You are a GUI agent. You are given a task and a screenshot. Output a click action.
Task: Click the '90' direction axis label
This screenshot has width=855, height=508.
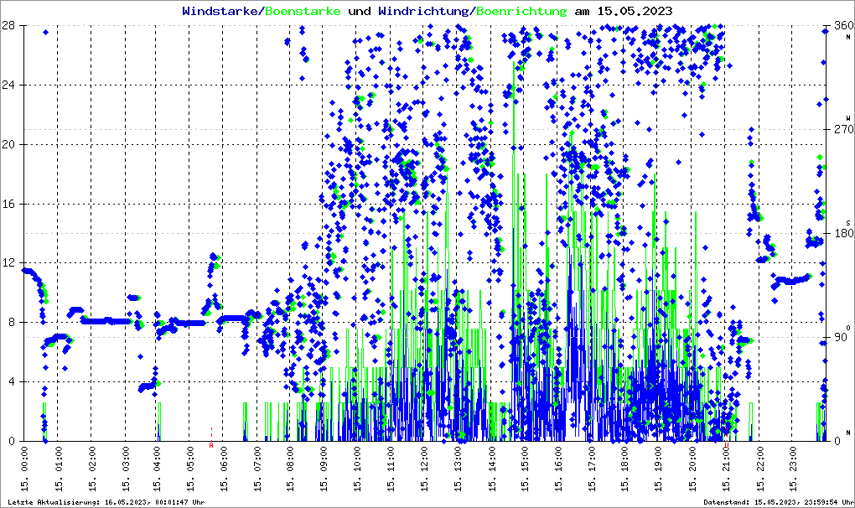(x=840, y=337)
